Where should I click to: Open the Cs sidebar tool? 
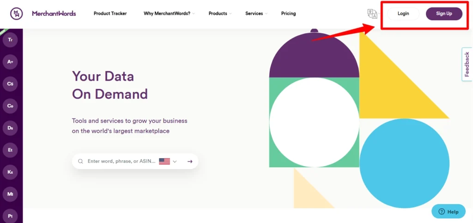[10, 84]
